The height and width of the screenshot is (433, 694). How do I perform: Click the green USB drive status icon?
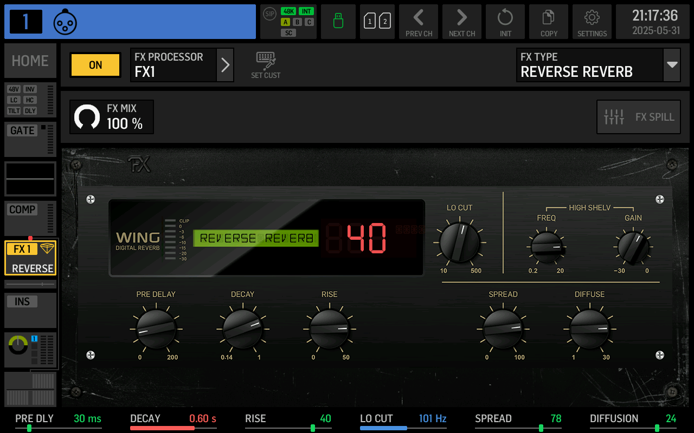tap(338, 21)
